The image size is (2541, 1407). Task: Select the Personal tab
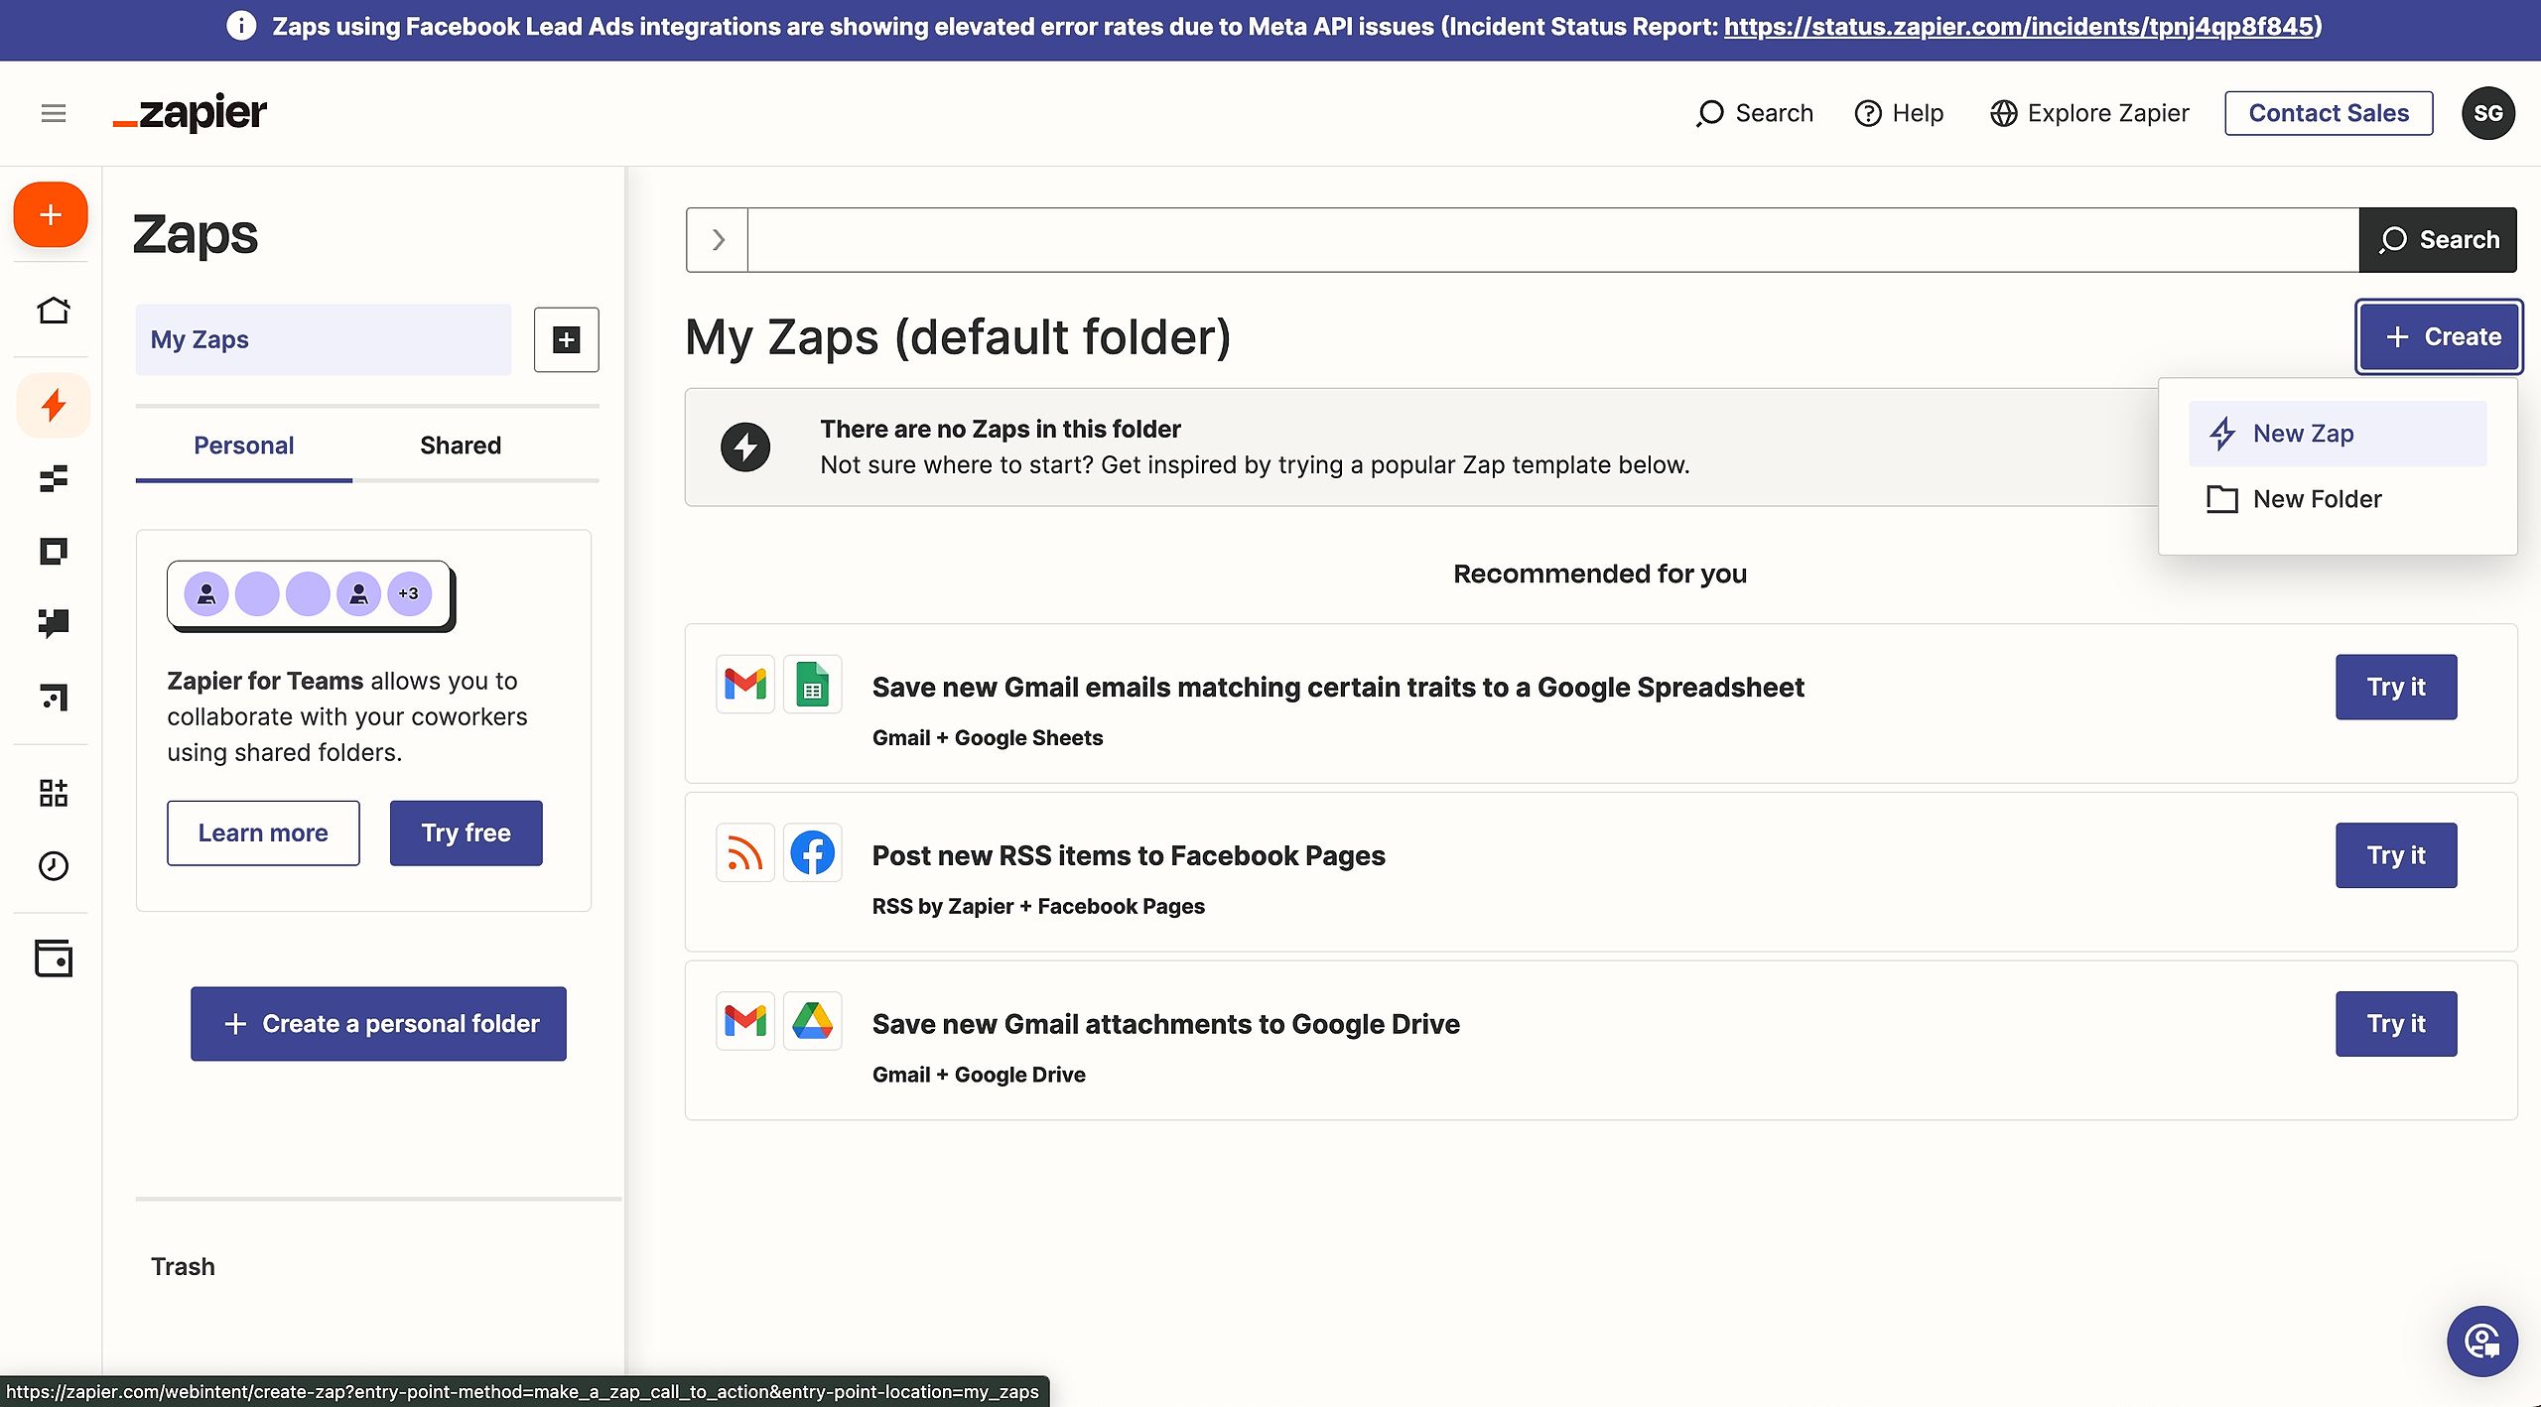click(243, 446)
